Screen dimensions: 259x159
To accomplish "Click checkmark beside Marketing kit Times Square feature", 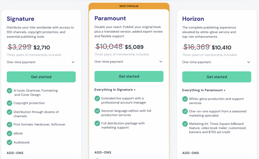I will (185, 124).
